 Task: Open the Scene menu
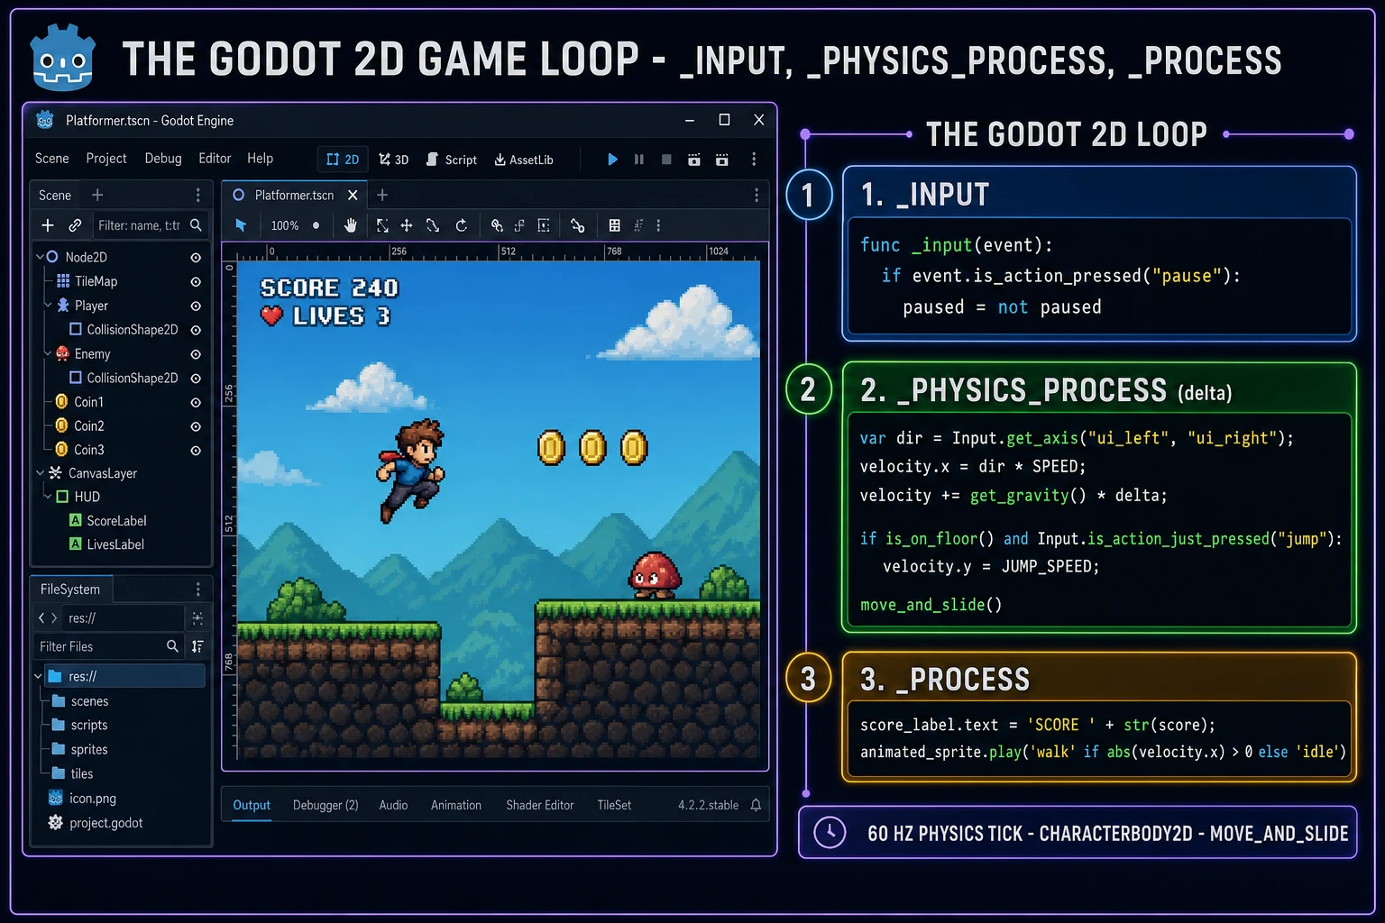[51, 159]
